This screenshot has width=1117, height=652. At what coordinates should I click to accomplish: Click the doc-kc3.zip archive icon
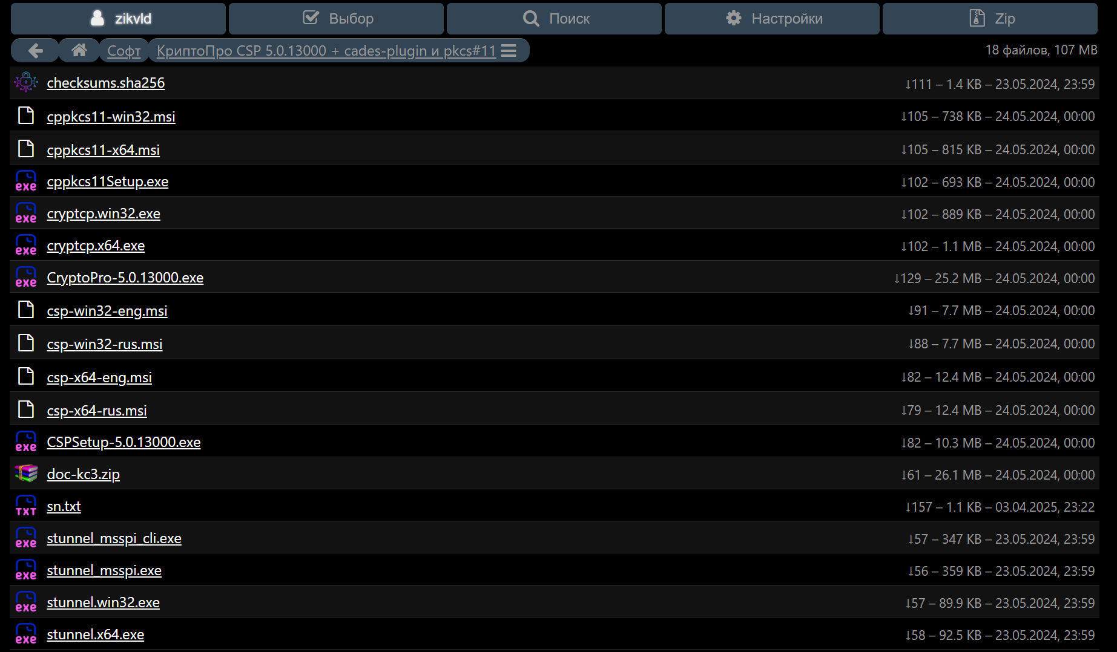26,474
